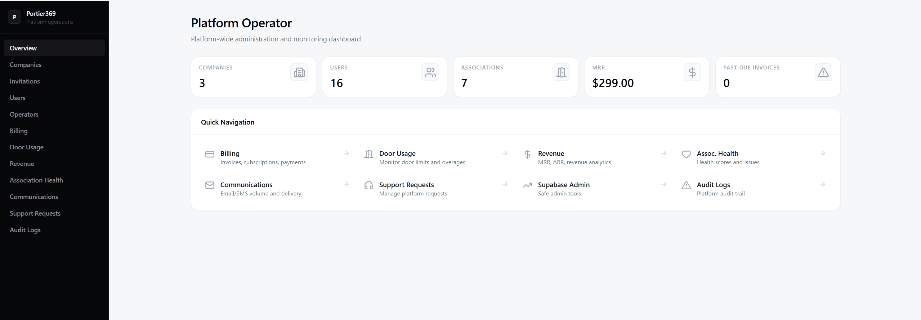This screenshot has width=921, height=320.
Task: Open Billing in the sidebar
Action: (54, 131)
